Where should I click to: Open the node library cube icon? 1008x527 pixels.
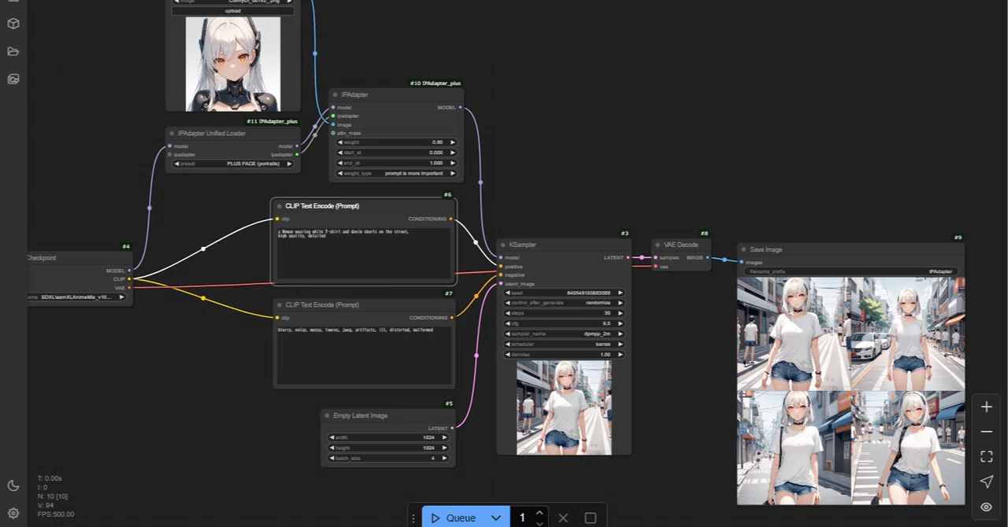pyautogui.click(x=13, y=24)
